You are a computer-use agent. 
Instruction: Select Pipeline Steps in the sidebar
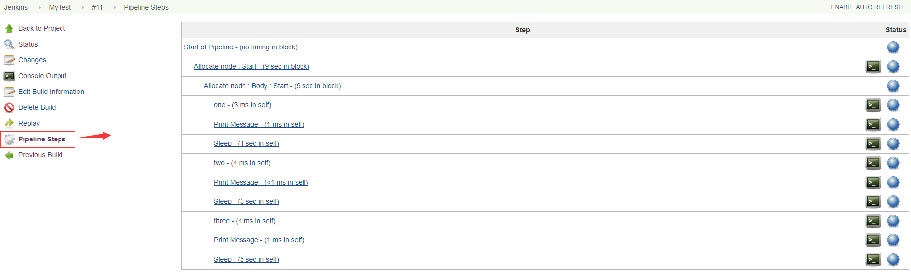(42, 140)
